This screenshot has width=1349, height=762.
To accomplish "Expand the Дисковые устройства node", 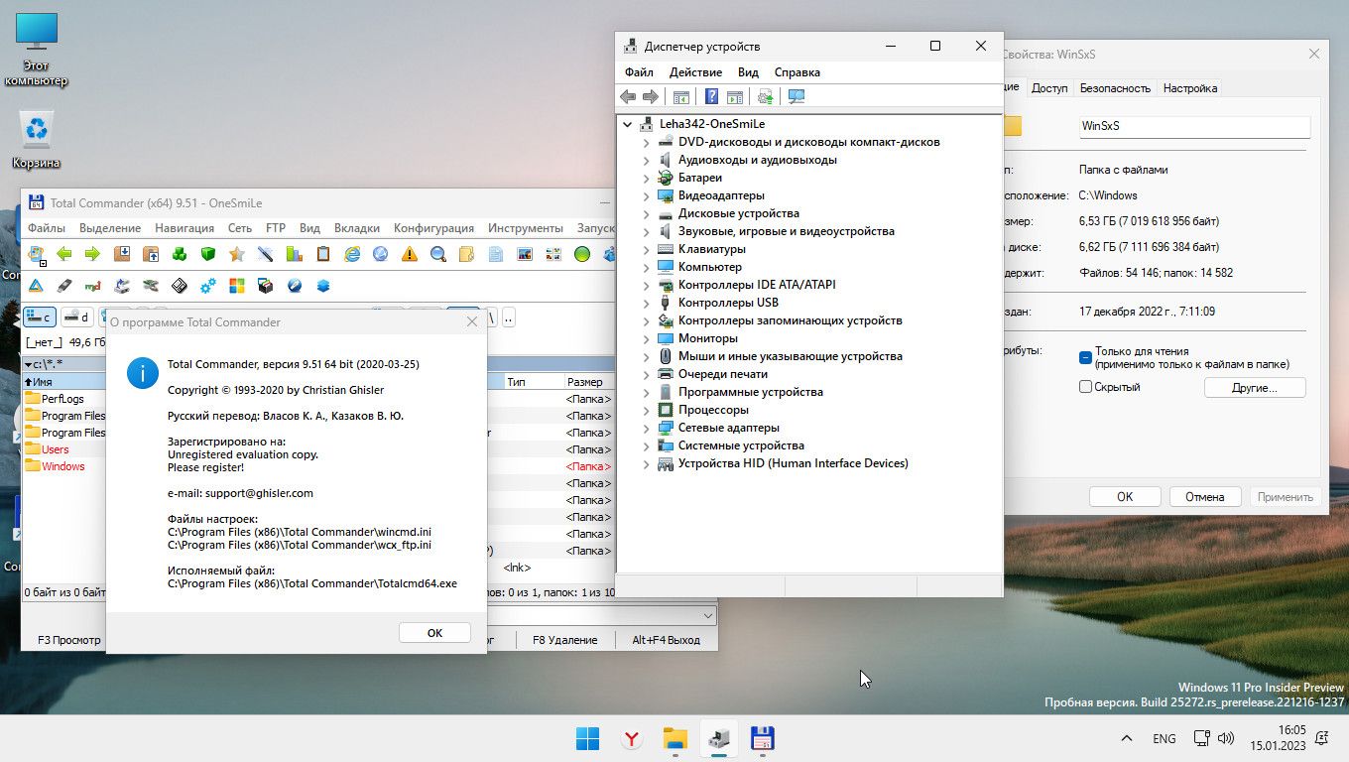I will coord(647,213).
